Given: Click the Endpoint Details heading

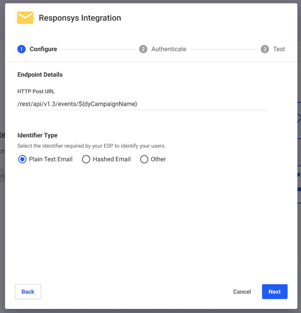Looking at the screenshot, I should 40,75.
